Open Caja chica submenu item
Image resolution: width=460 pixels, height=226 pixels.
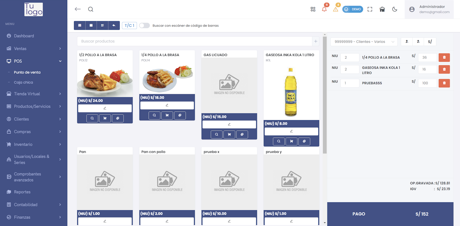23,82
